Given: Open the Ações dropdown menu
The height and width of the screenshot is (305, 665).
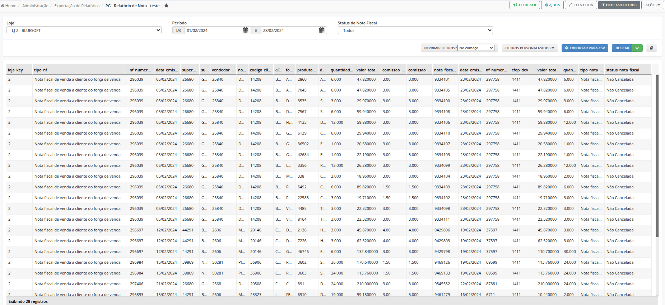Looking at the screenshot, I should (x=652, y=5).
